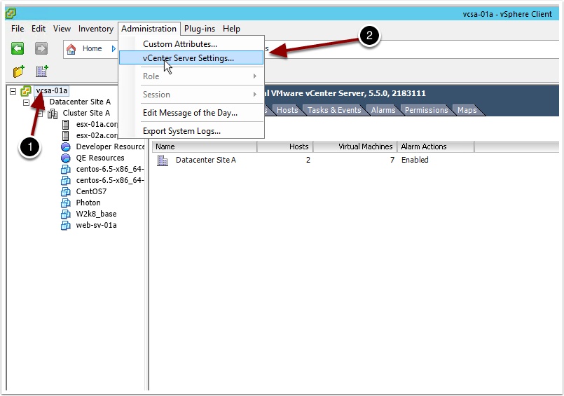
Task: Open the Plug-ins menu
Action: point(200,29)
